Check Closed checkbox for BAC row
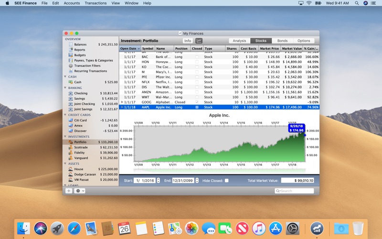 (197, 57)
